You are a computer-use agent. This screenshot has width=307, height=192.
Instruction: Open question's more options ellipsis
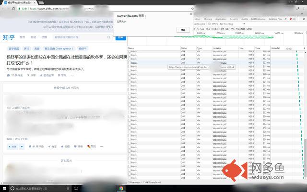(72, 75)
